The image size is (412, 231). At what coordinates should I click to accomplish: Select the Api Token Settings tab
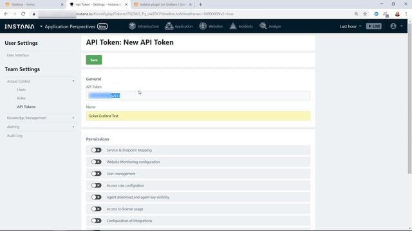click(98, 4)
